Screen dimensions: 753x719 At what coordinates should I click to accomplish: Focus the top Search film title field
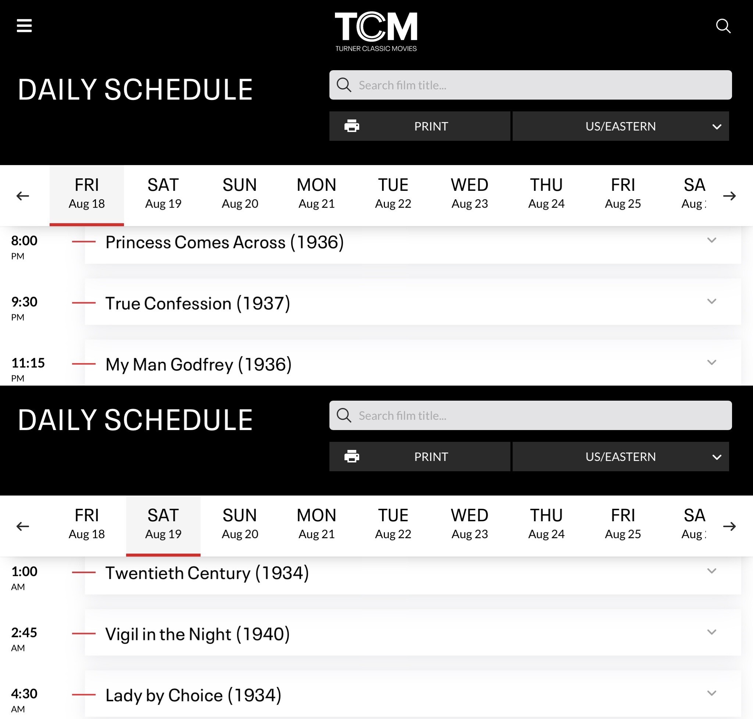coord(530,85)
